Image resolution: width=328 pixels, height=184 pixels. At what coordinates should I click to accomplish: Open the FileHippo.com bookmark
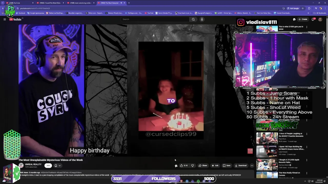pyautogui.click(x=134, y=13)
